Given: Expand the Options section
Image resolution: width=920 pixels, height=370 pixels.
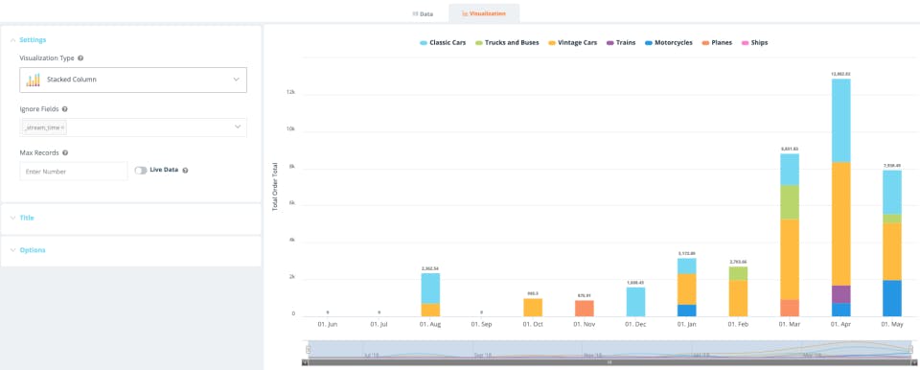Looking at the screenshot, I should pos(28,250).
